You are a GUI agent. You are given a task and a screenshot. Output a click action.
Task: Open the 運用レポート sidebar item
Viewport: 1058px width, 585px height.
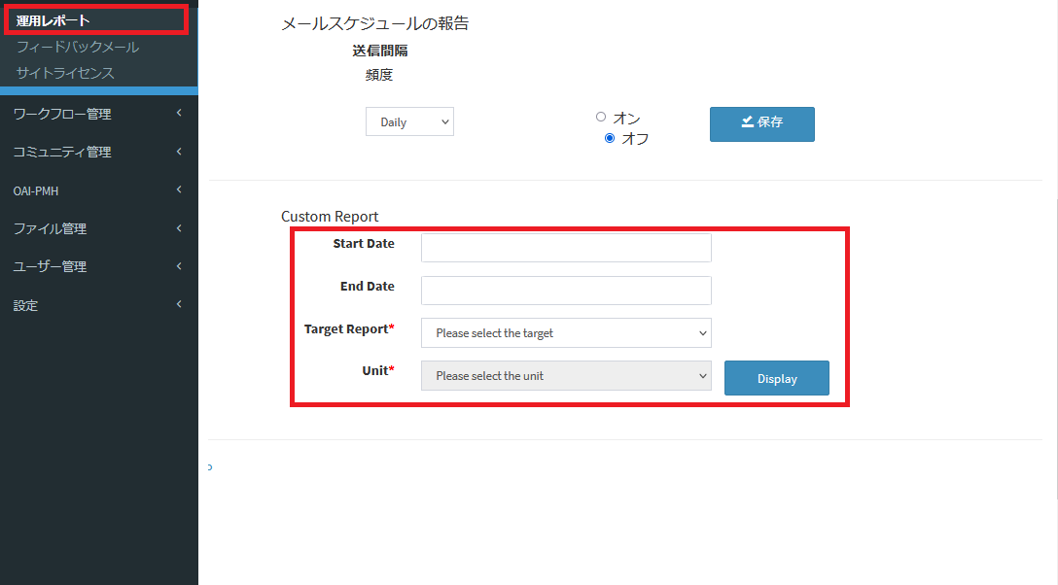[x=53, y=20]
